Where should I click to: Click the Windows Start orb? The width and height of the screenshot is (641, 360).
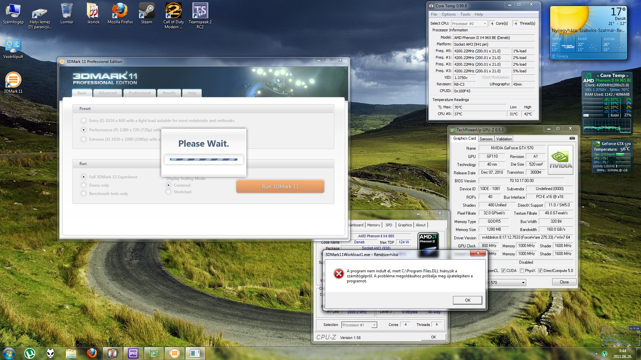pyautogui.click(x=9, y=353)
